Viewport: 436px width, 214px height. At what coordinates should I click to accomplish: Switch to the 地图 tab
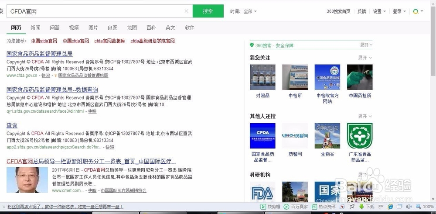point(132,28)
